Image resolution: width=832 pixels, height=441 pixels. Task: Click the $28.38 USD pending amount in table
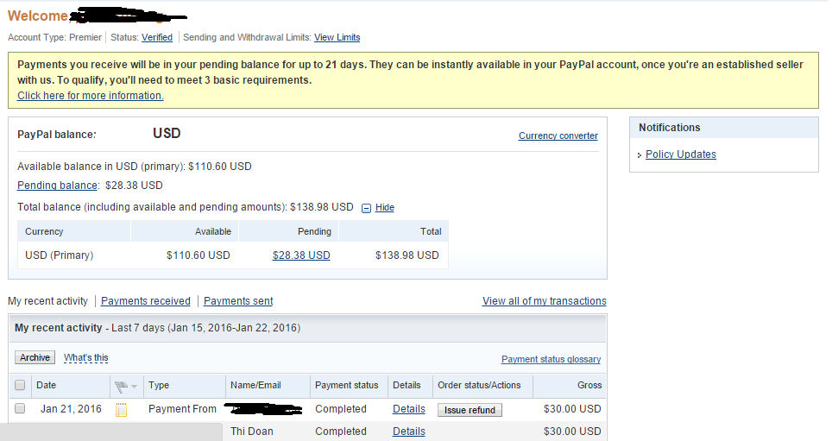[x=301, y=255]
